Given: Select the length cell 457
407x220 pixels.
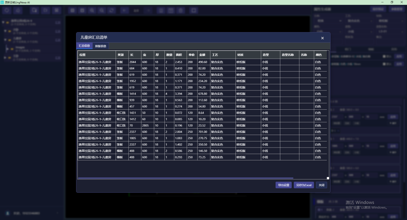Looking at the screenshot, I should [135, 106].
